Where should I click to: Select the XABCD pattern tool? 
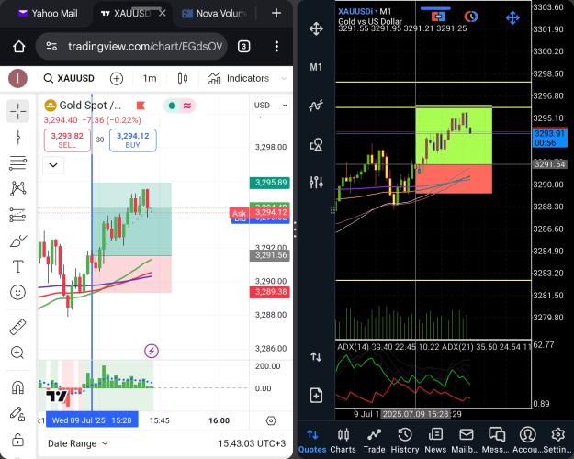click(x=18, y=188)
